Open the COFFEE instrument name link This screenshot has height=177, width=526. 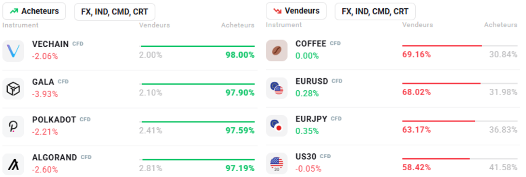point(311,43)
